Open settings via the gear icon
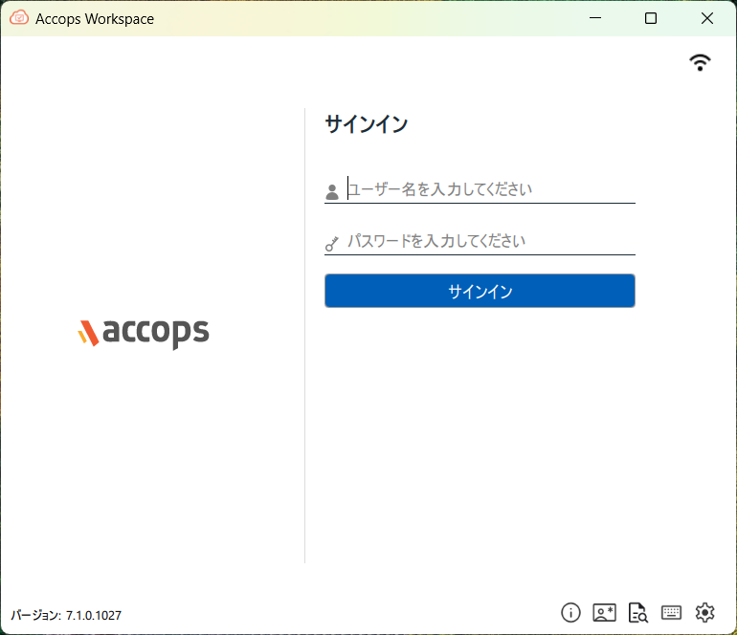Image resolution: width=737 pixels, height=635 pixels. tap(705, 612)
